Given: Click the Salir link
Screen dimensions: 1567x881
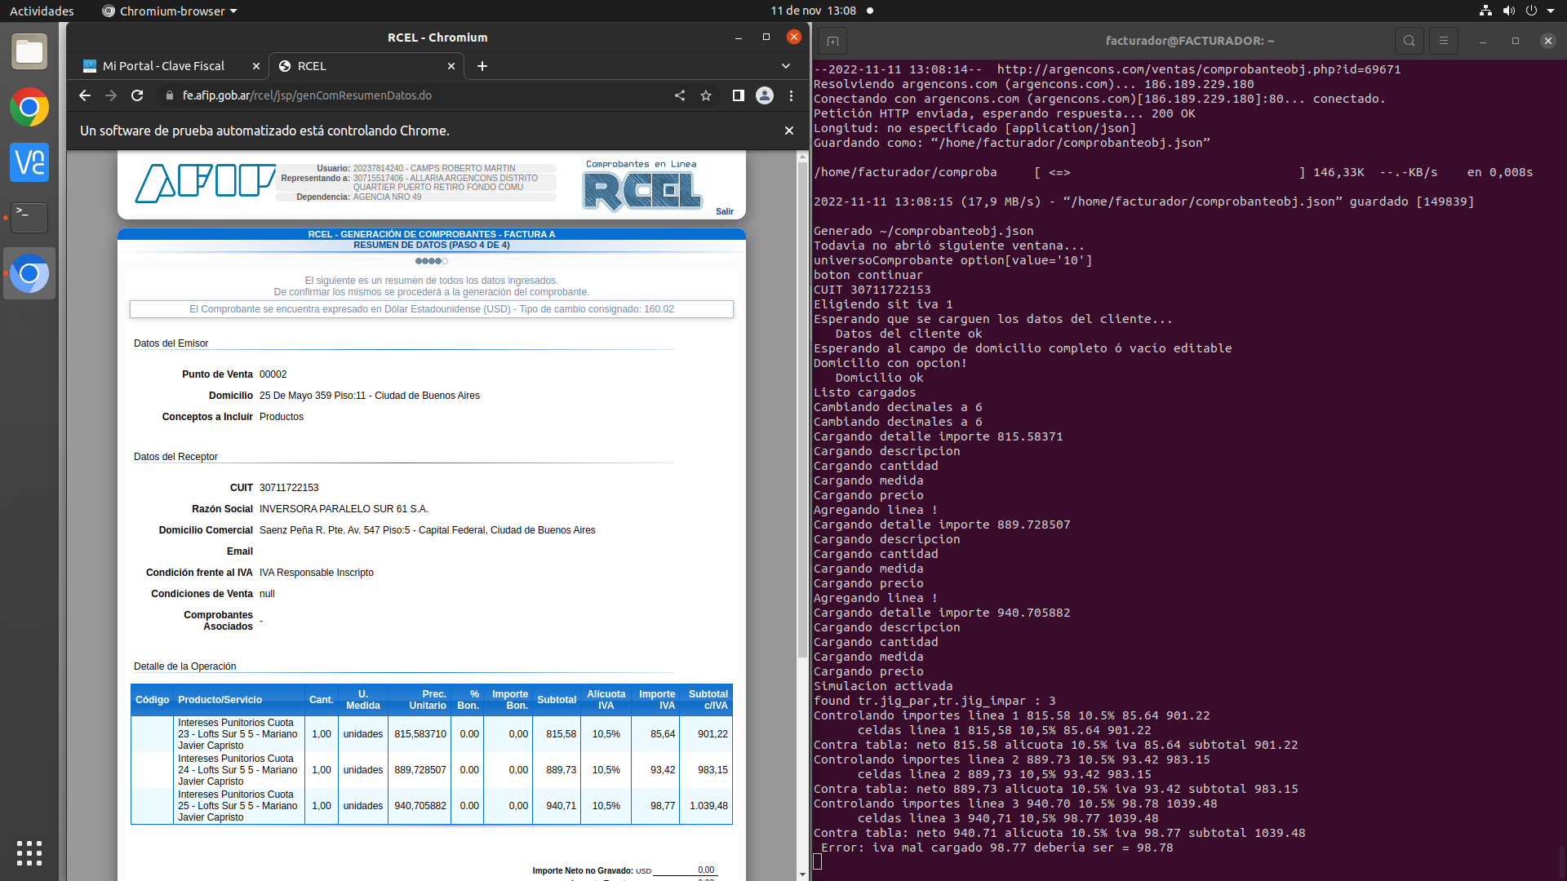Looking at the screenshot, I should (x=725, y=211).
